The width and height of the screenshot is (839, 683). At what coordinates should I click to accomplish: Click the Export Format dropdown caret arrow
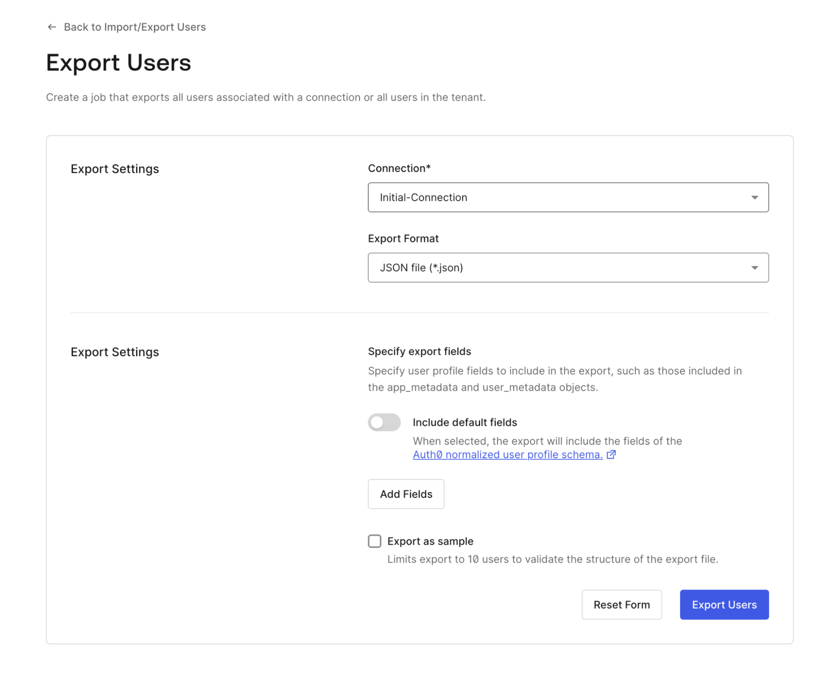pyautogui.click(x=754, y=268)
